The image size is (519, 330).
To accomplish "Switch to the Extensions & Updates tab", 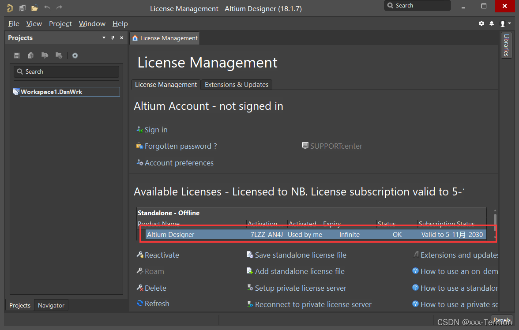I will pyautogui.click(x=237, y=85).
